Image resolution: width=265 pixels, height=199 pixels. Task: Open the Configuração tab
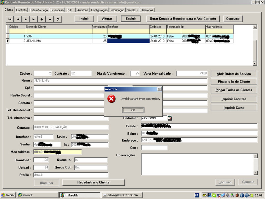tap(99, 10)
